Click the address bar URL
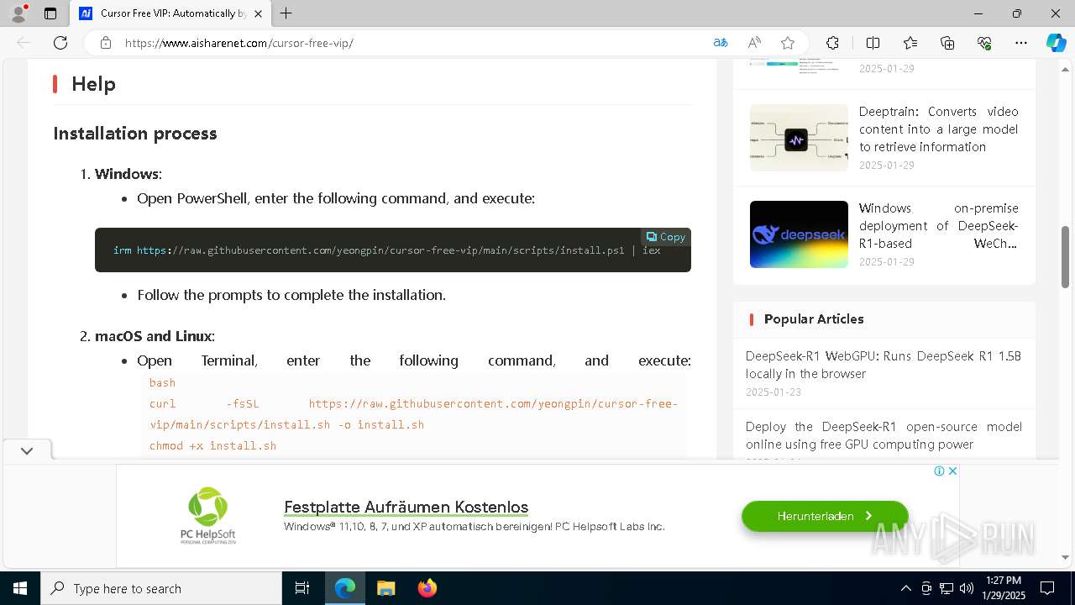Image resolution: width=1075 pixels, height=605 pixels. pos(239,43)
